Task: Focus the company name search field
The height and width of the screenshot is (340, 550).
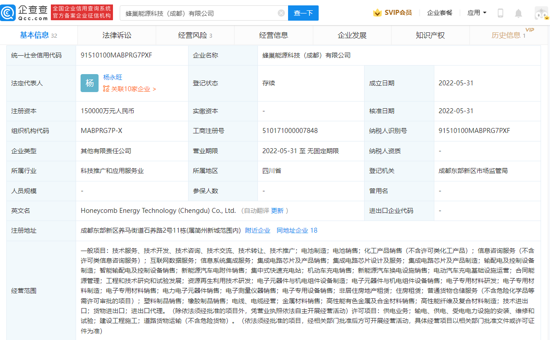Action: (x=200, y=13)
